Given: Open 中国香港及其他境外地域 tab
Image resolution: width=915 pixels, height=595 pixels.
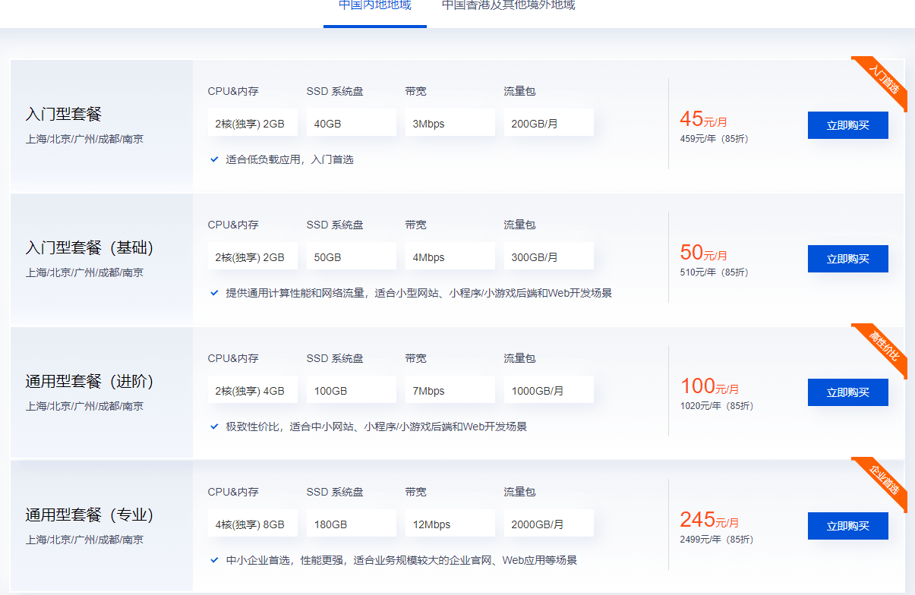Looking at the screenshot, I should click(509, 6).
